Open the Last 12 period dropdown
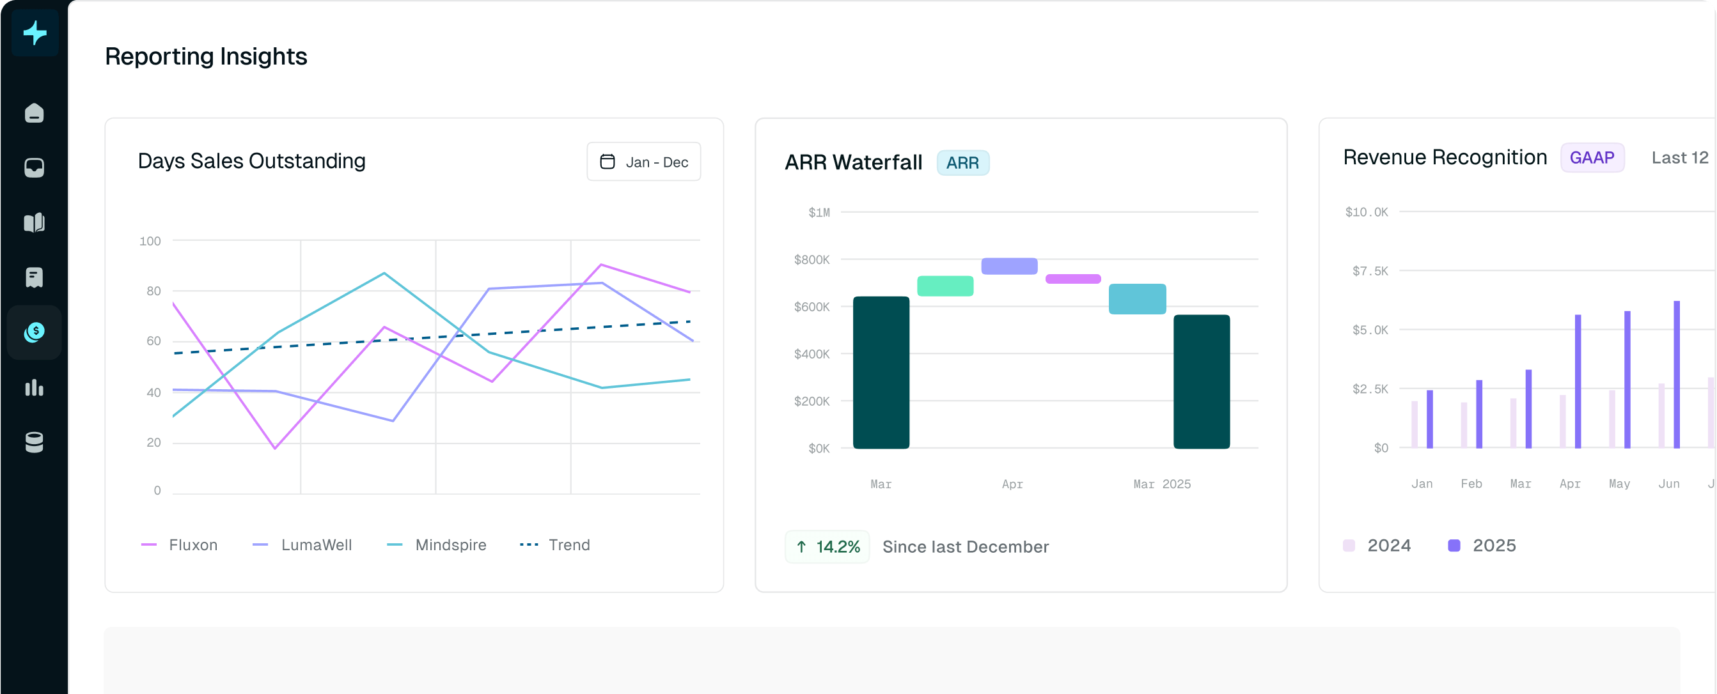Screen dimensions: 1717x694 1679,158
